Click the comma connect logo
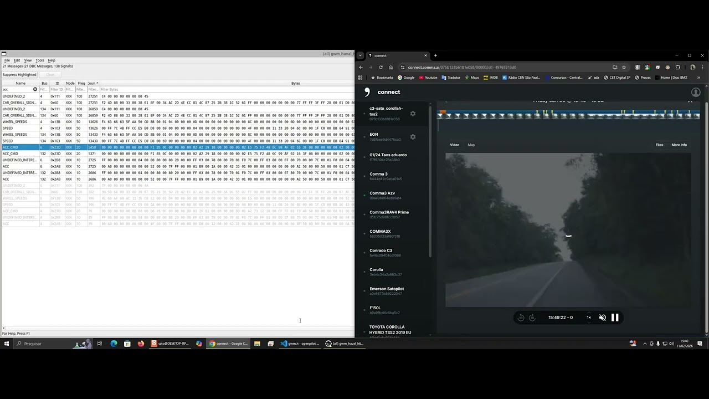The image size is (709, 399). click(x=367, y=92)
